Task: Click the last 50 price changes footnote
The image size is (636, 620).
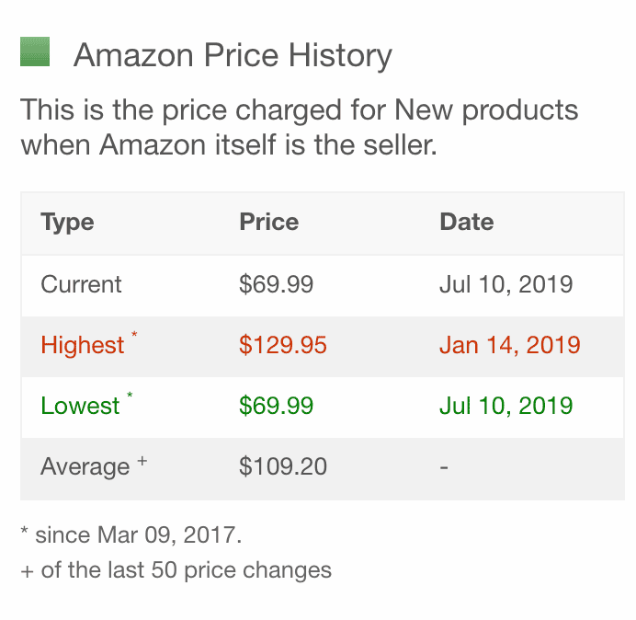Action: coord(176,570)
